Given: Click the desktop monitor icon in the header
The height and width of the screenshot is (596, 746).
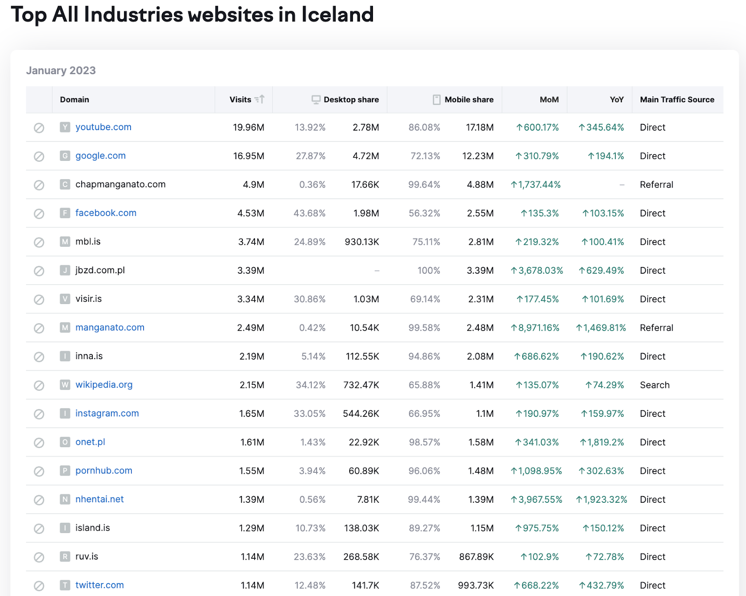Looking at the screenshot, I should [x=316, y=100].
